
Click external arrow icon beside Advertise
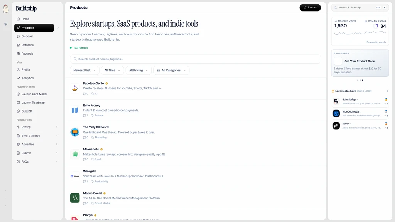(x=56, y=145)
